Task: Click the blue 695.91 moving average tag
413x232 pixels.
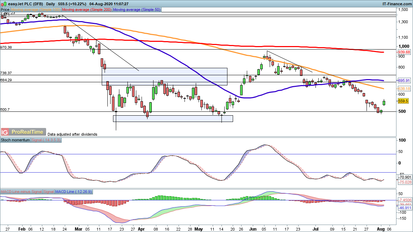Action: [404, 80]
